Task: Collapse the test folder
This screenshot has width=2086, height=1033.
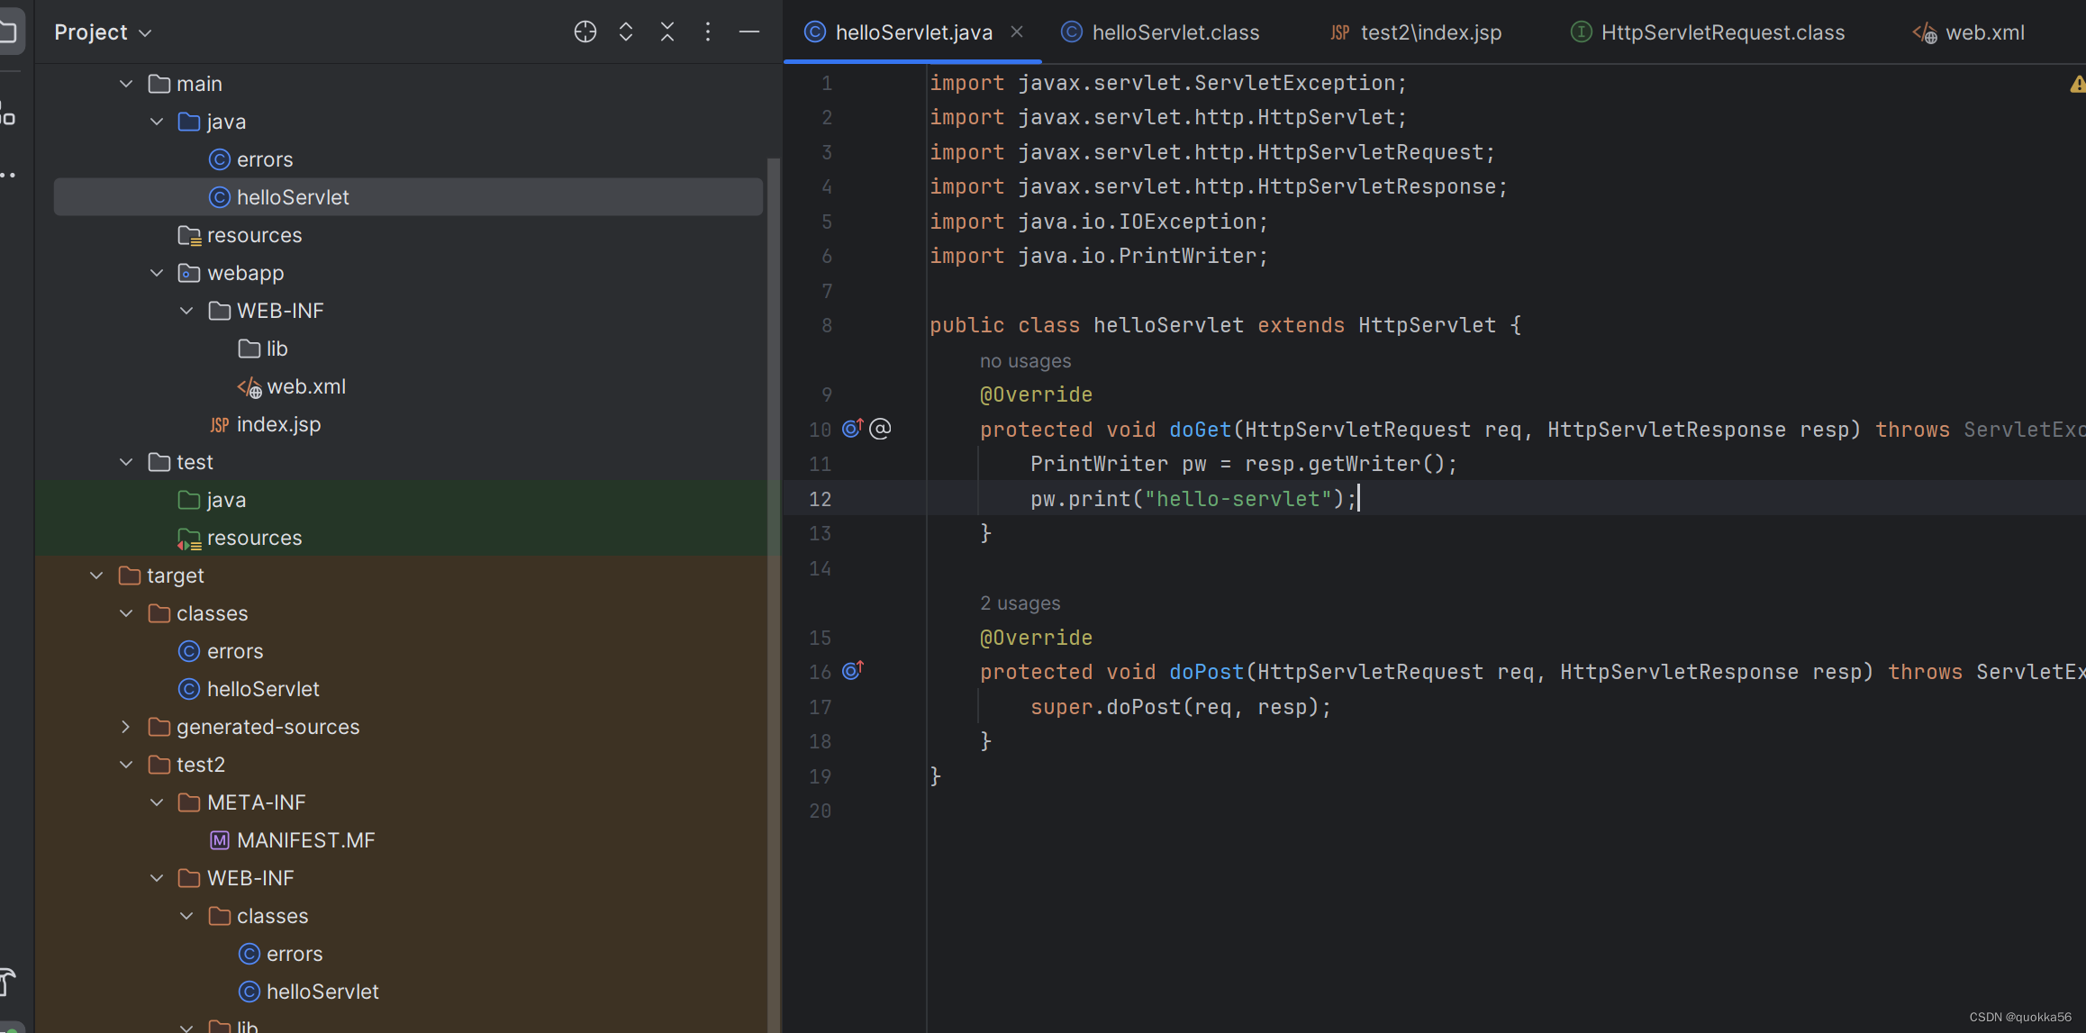Action: click(x=126, y=462)
